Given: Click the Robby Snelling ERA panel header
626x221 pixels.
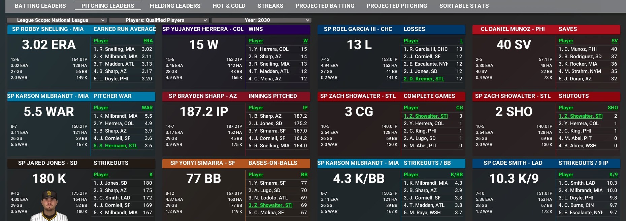Looking at the screenshot, I should (48, 29).
